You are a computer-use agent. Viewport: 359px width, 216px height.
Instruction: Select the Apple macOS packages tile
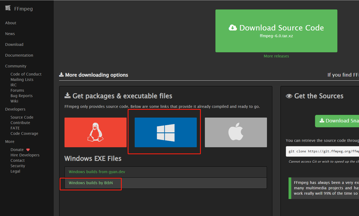click(x=236, y=132)
